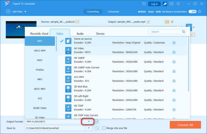Open the feedback chat icon

tap(172, 4)
